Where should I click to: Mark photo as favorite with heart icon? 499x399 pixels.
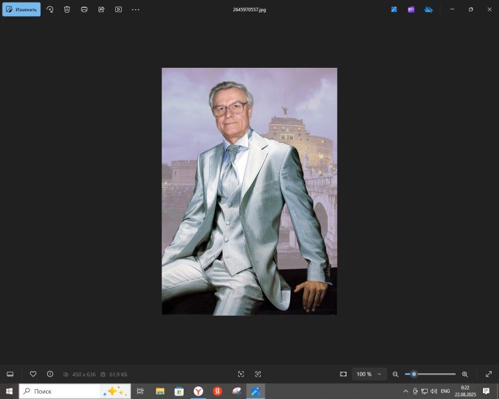click(33, 374)
